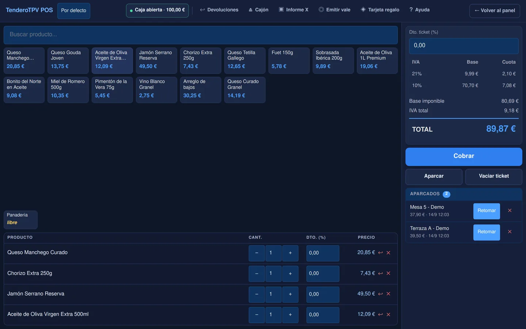Image resolution: width=526 pixels, height=329 pixels.
Task: Edit discount field for Queso Manchego Curado
Action: pos(323,253)
